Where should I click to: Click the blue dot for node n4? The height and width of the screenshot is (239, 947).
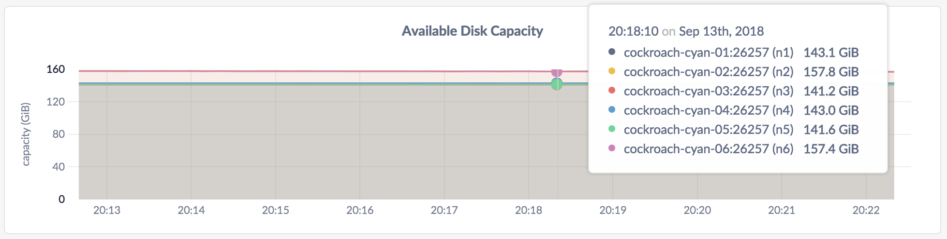612,110
